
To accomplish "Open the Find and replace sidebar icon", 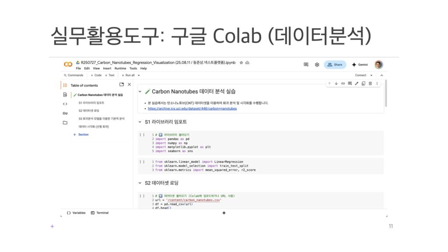I will (65, 94).
